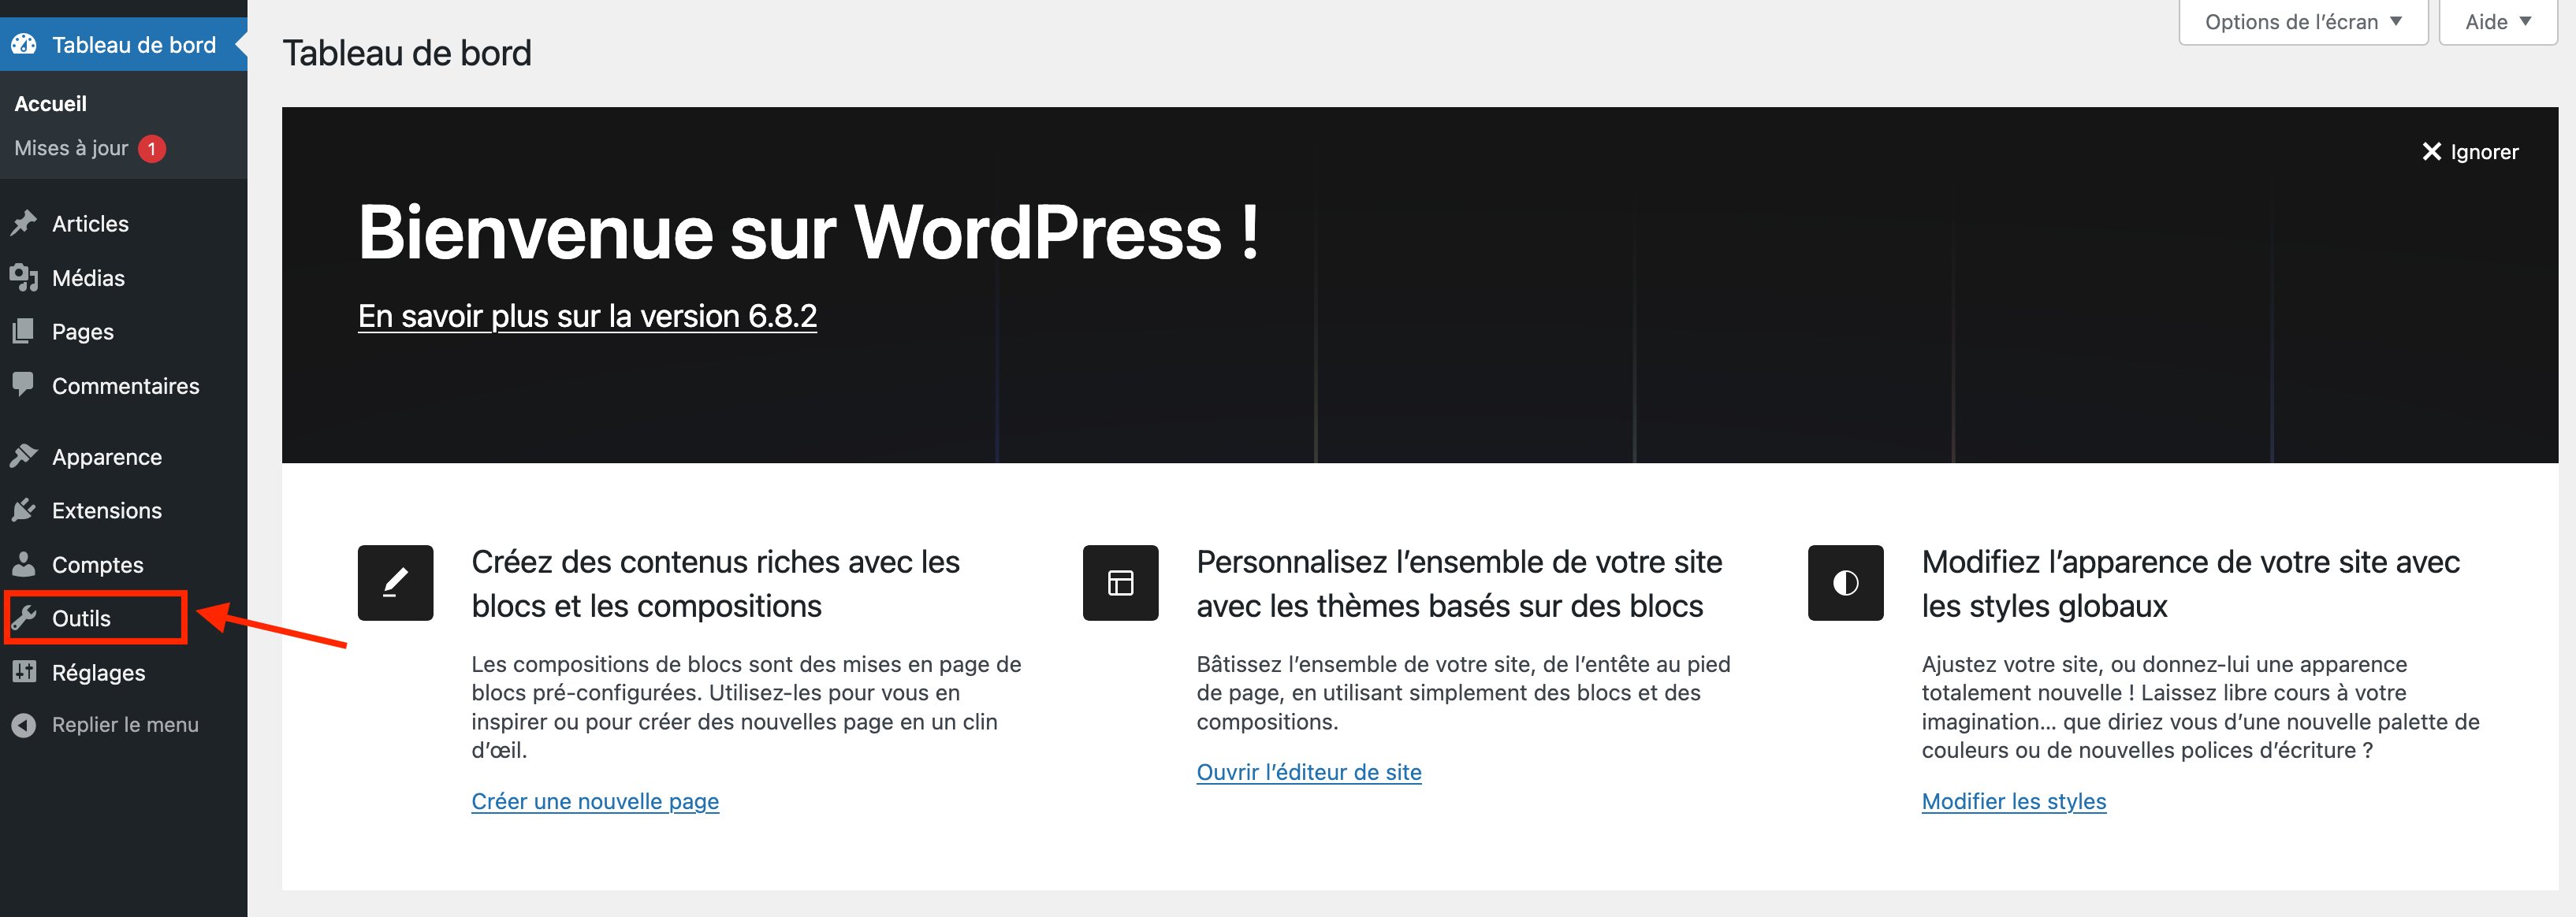This screenshot has height=917, width=2576.
Task: Click the Tableau de bord gauge icon
Action: coord(24,44)
